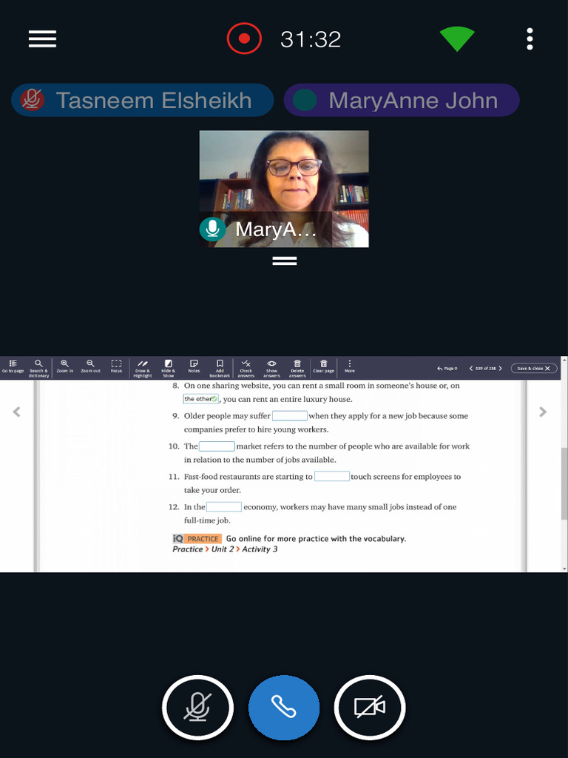Toggle the Hide & Show tool
568x758 pixels.
[168, 368]
